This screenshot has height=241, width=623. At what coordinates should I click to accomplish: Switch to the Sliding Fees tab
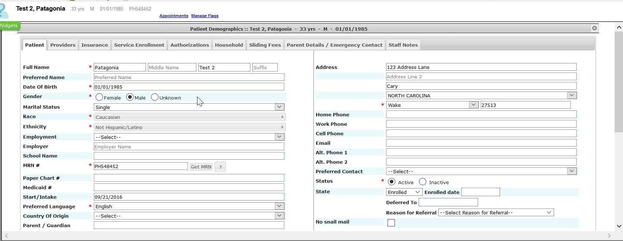[x=265, y=45]
